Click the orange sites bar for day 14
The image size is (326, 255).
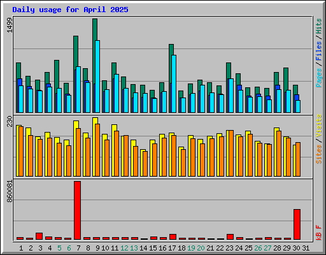coord(145,164)
